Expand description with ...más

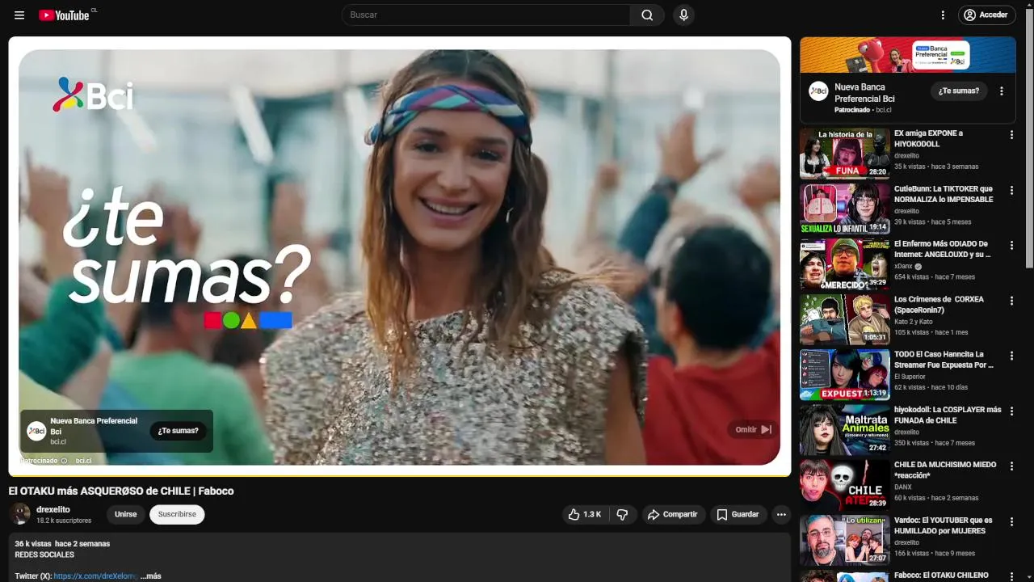pyautogui.click(x=151, y=576)
